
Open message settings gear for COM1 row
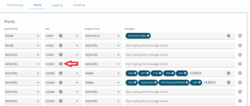(229, 36)
